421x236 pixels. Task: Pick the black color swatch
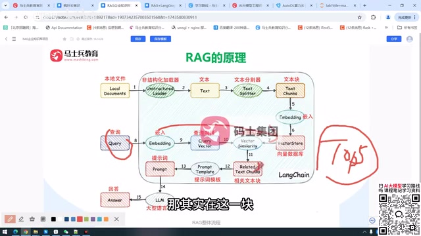53,219
